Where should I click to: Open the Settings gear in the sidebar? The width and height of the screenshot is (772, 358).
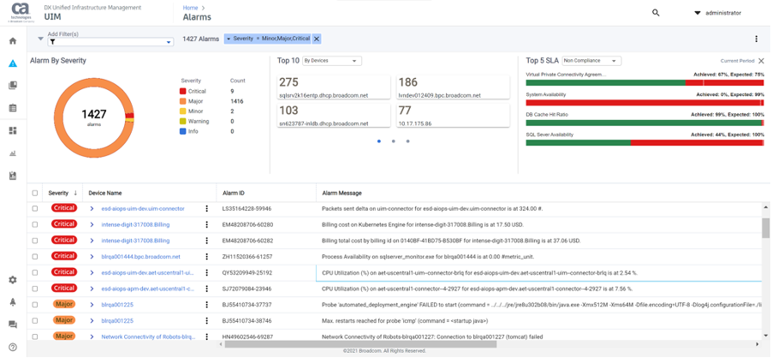point(13,280)
